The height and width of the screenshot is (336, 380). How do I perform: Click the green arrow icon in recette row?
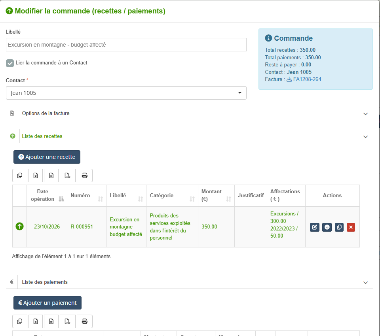pos(20,227)
